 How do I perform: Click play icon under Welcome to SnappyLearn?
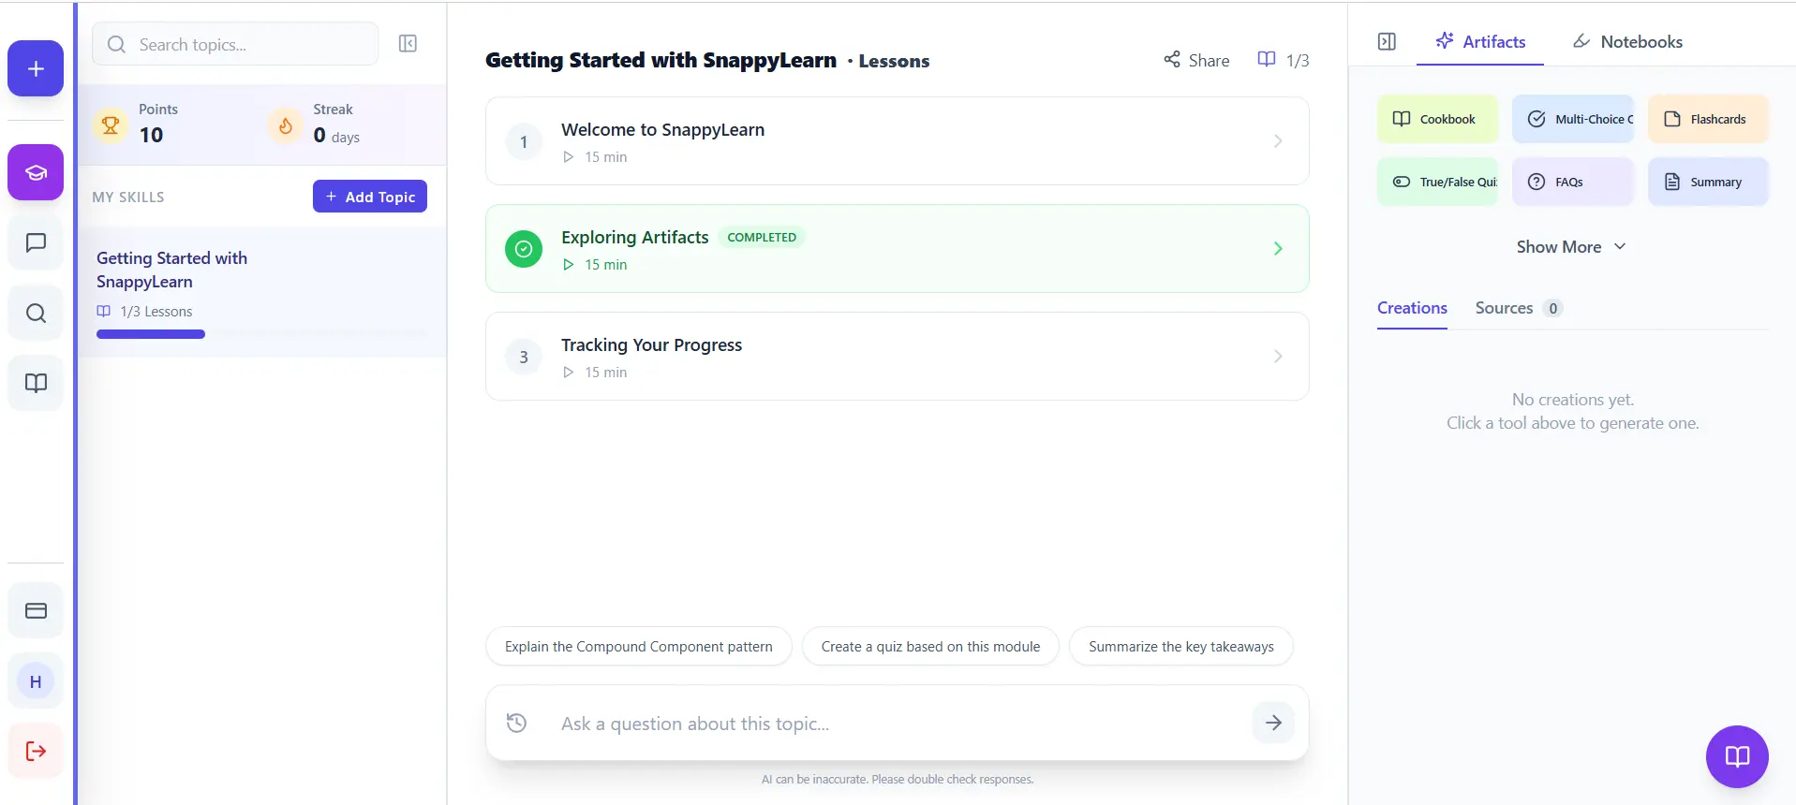coord(568,157)
